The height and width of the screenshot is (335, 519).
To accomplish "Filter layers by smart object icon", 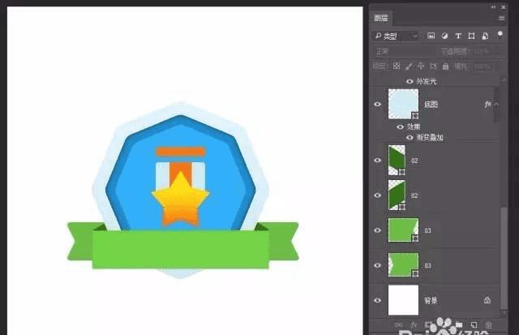I will coord(485,36).
